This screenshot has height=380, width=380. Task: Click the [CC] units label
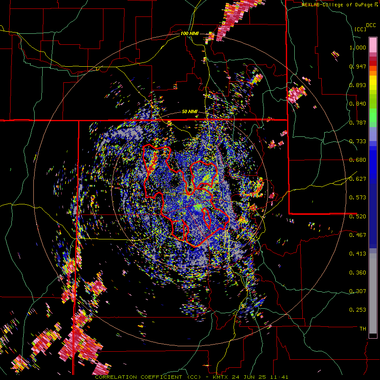click(360, 29)
